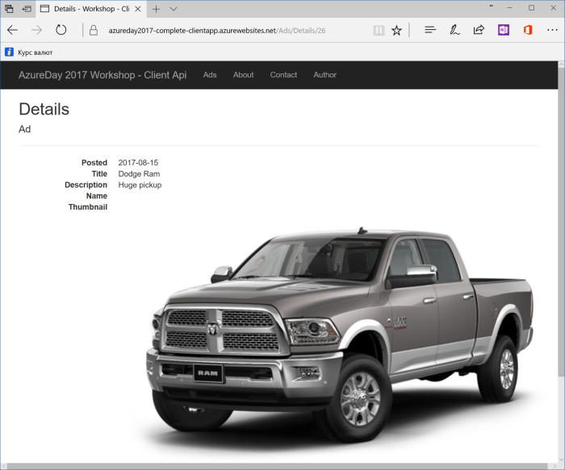The height and width of the screenshot is (470, 565).
Task: Refresh the page with the reload icon
Action: (x=61, y=30)
